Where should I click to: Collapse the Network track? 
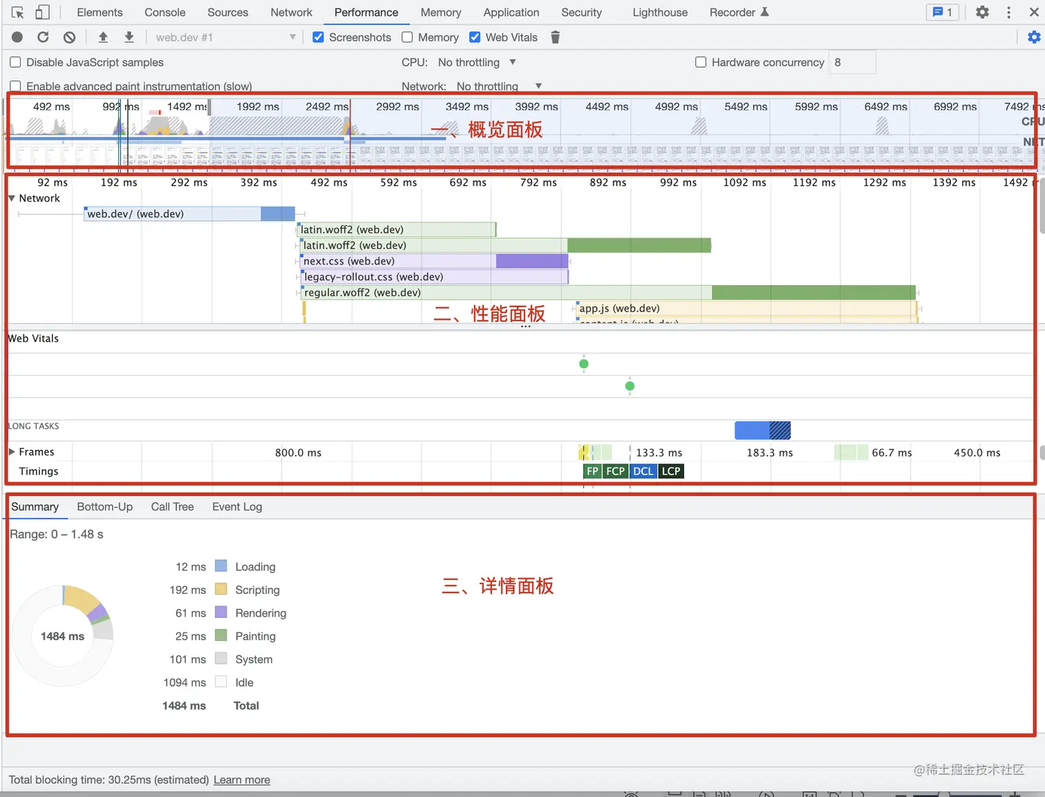[x=12, y=198]
